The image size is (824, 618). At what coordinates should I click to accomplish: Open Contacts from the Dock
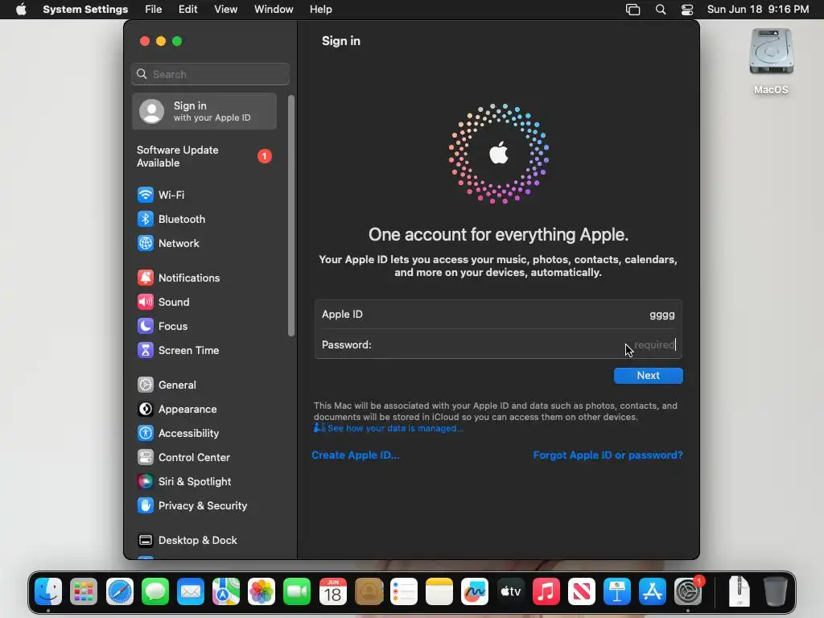(369, 591)
